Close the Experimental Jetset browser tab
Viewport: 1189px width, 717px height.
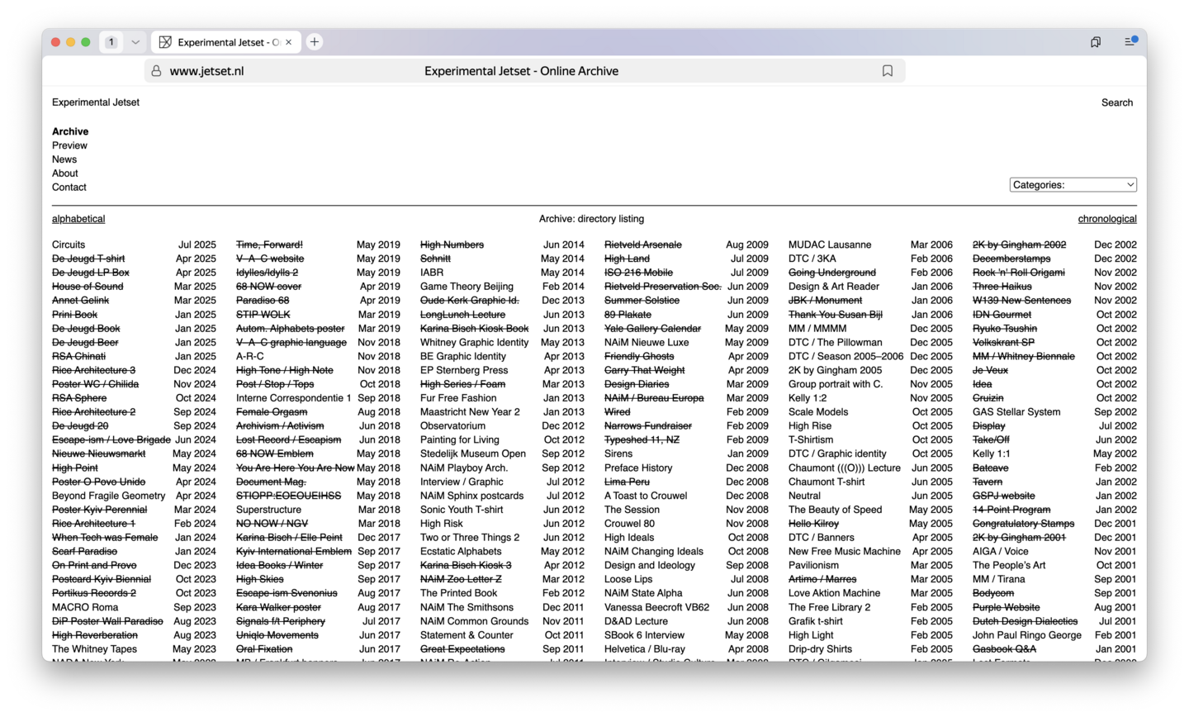click(288, 42)
